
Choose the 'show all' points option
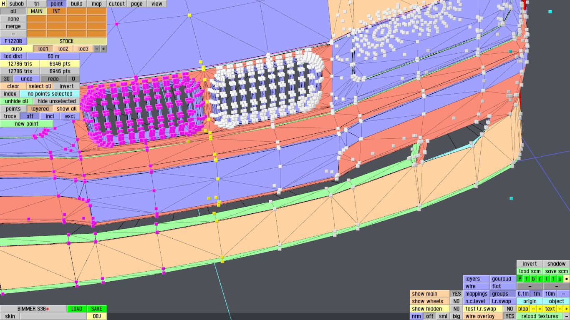67,109
